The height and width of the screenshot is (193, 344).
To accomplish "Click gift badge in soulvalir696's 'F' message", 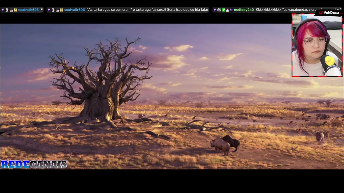I will point(15,10).
